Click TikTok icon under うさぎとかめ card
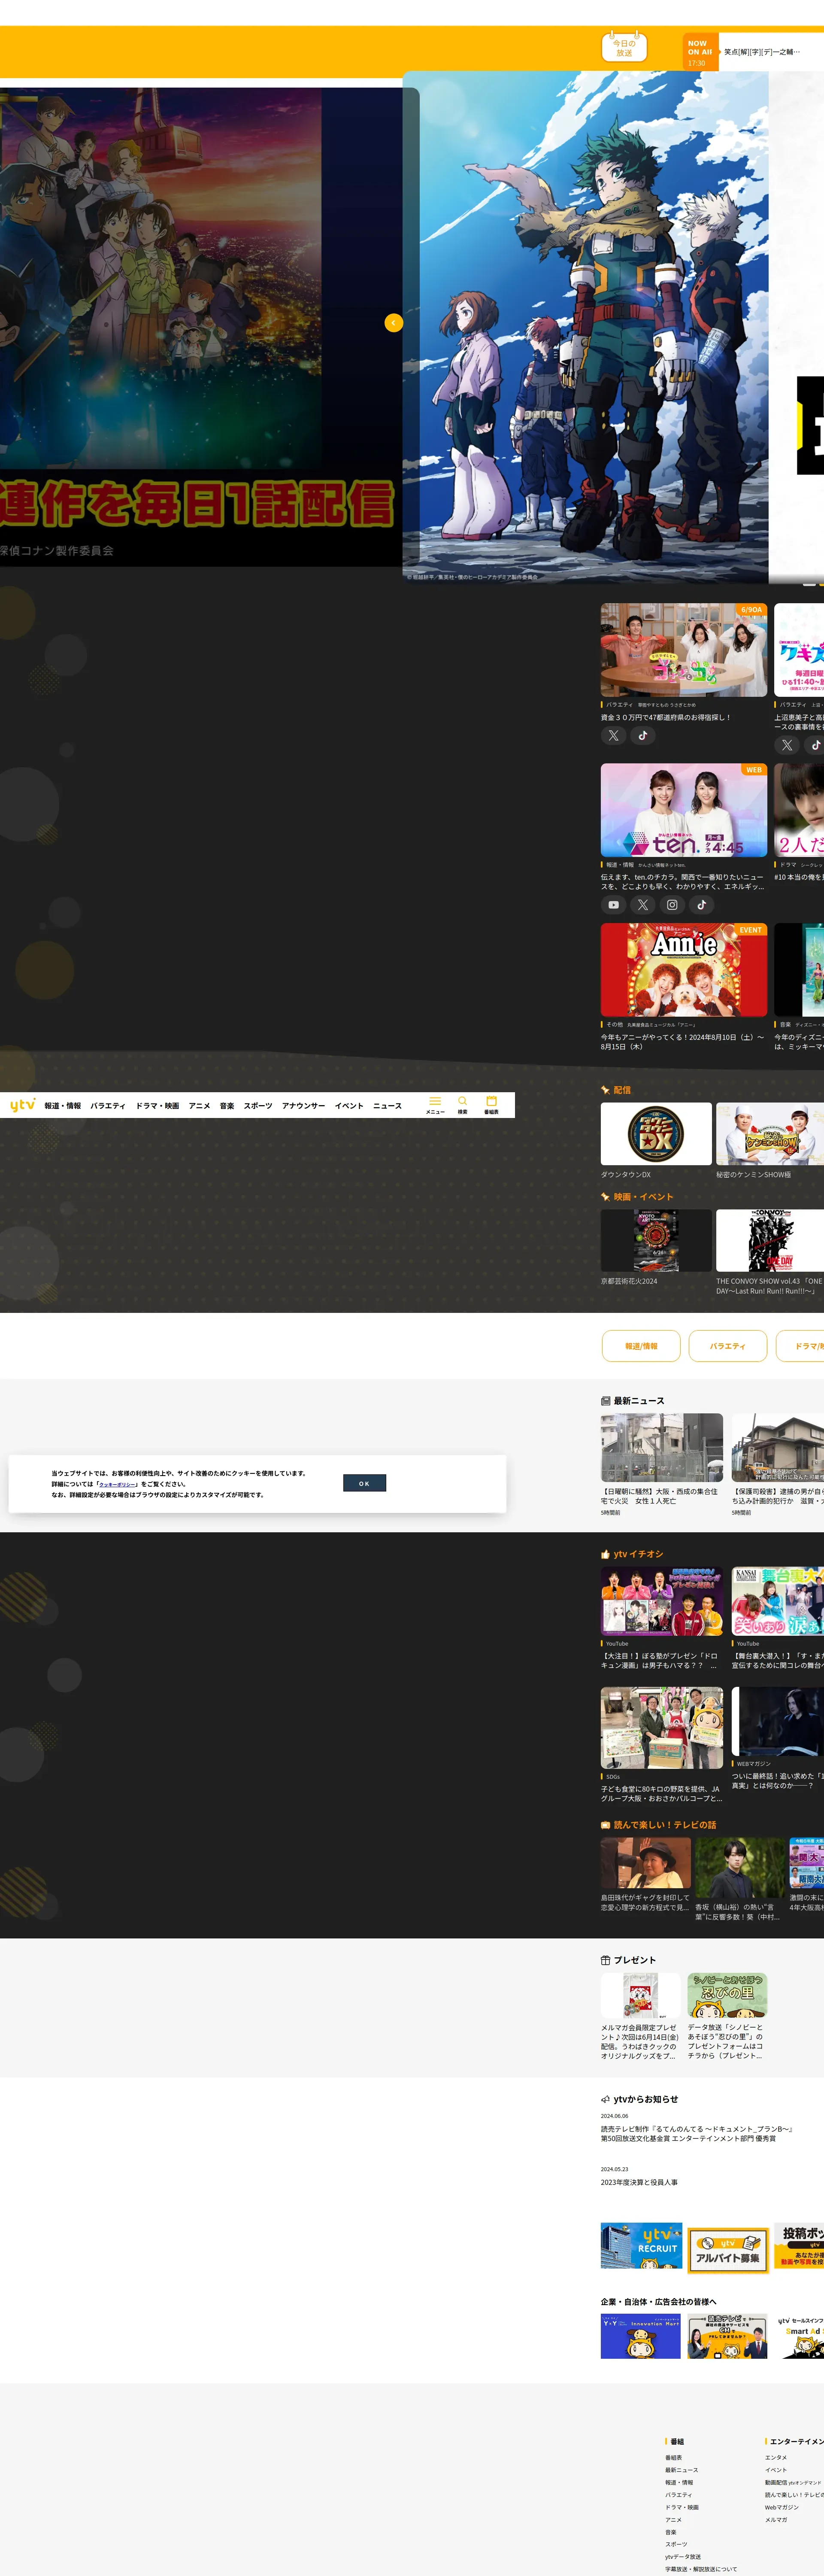The image size is (824, 2576). click(x=643, y=736)
